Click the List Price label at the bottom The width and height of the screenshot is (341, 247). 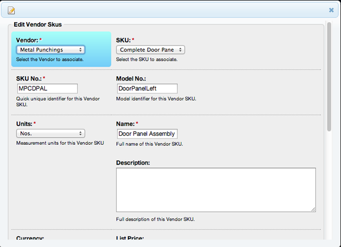pyautogui.click(x=130, y=238)
